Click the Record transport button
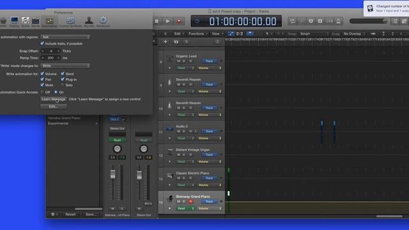Viewport: 409px width, 230px height. (179, 21)
